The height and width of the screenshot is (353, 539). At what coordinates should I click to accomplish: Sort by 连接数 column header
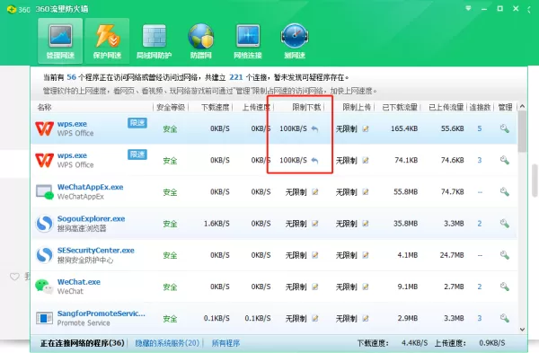point(480,108)
